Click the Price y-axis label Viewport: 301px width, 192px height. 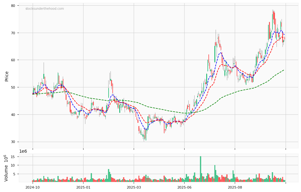point(7,76)
